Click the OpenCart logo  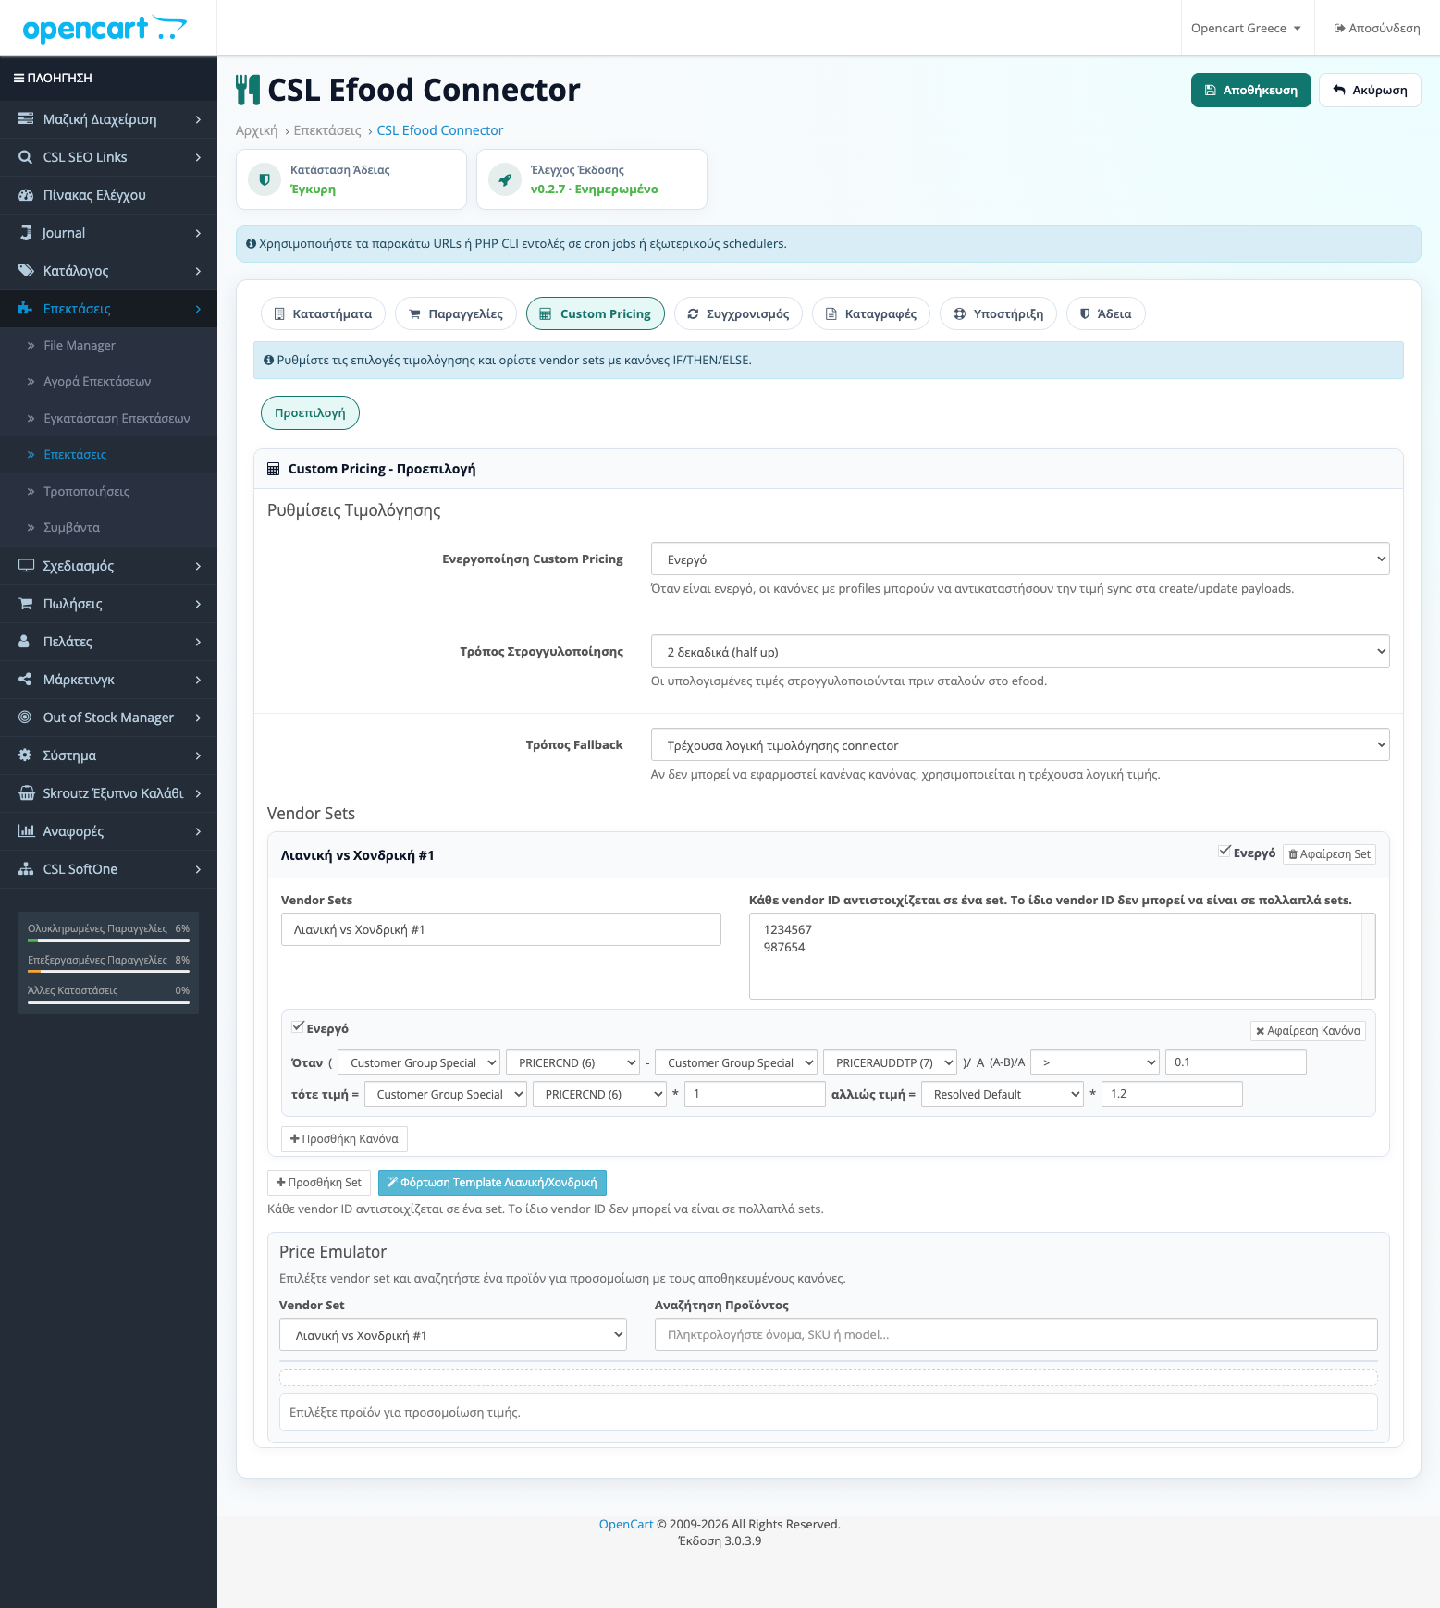coord(105,29)
